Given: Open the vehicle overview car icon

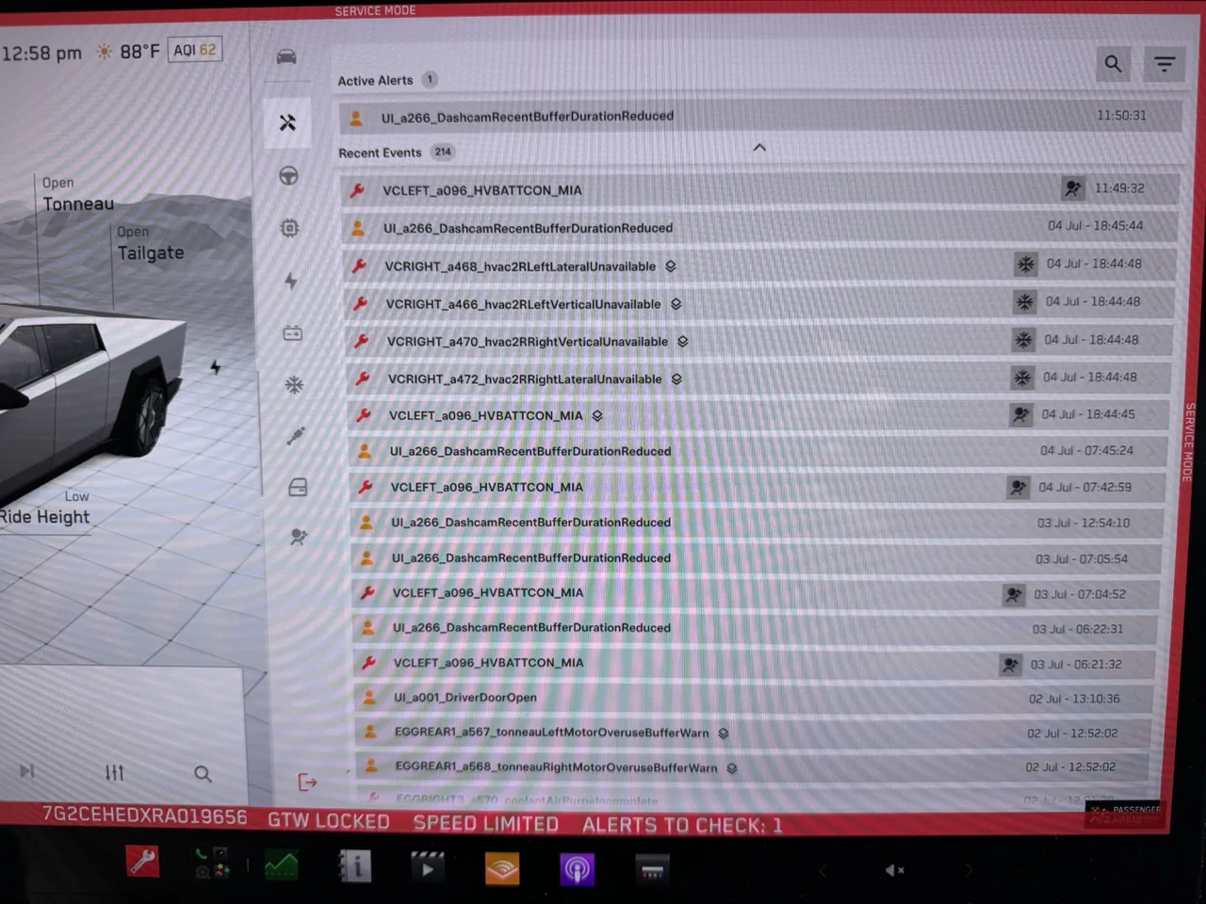Looking at the screenshot, I should 286,56.
